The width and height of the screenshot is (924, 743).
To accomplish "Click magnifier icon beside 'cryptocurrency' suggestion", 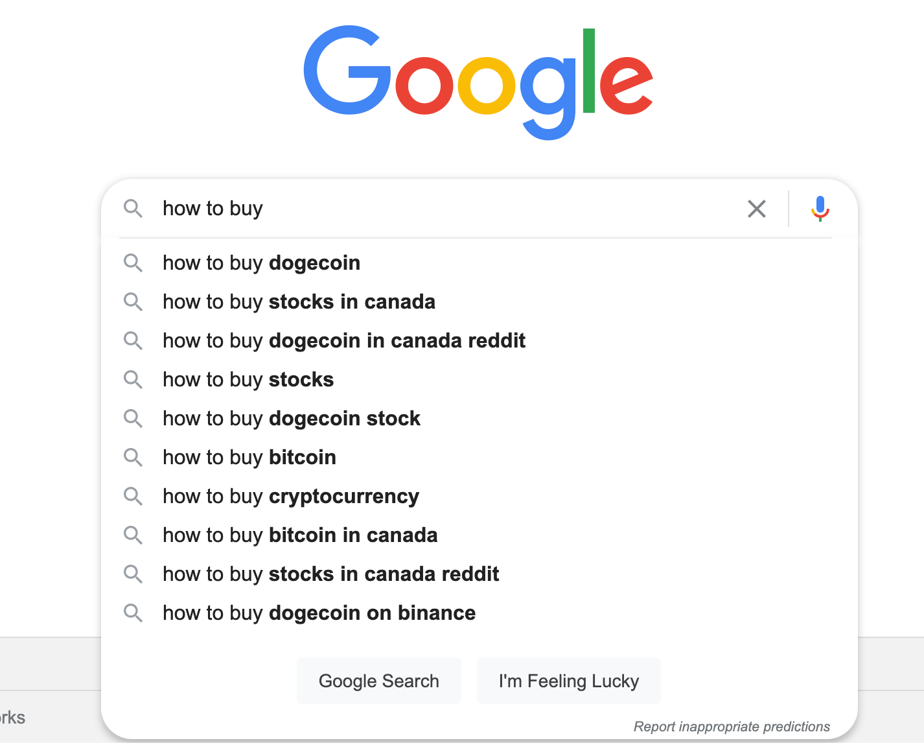I will (x=133, y=496).
